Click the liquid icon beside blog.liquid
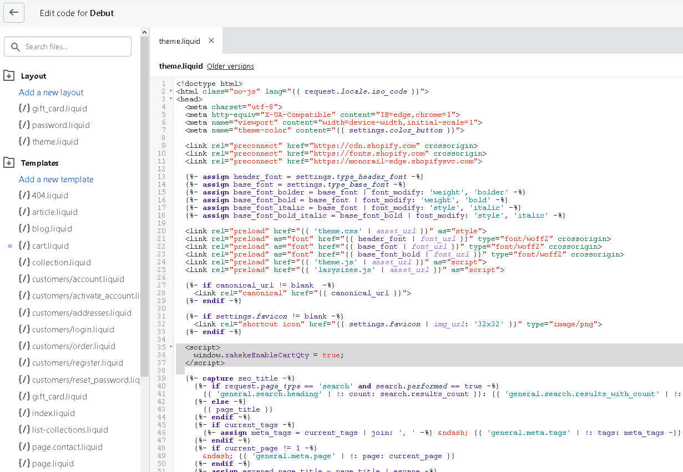The image size is (683, 472). point(24,229)
